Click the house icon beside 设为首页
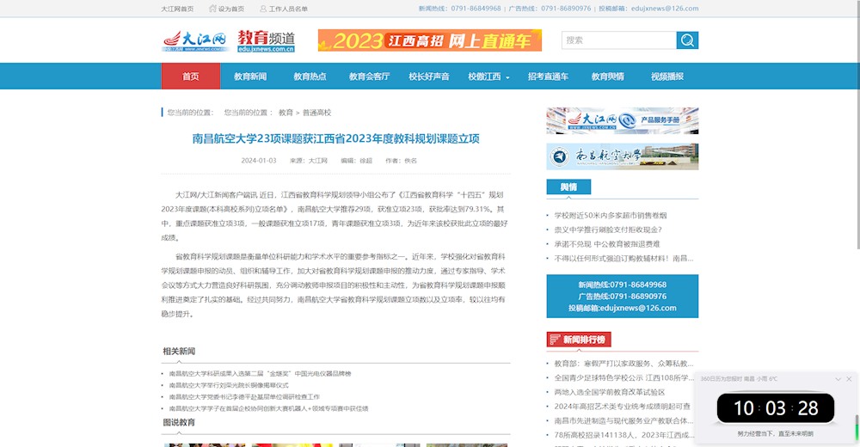The image size is (860, 447). coord(212,9)
